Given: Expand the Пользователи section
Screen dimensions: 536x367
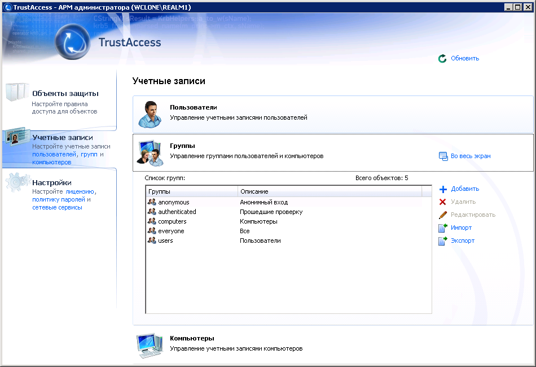Looking at the screenshot, I should click(x=194, y=107).
